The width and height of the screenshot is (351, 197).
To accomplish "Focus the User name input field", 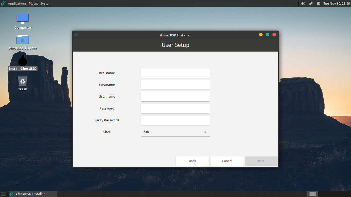I will pyautogui.click(x=175, y=97).
